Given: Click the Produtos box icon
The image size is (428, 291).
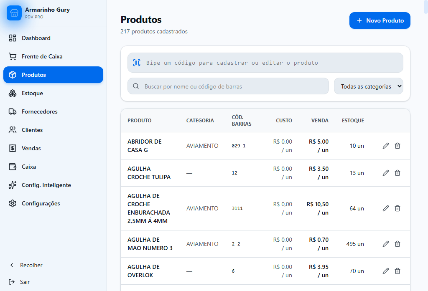Looking at the screenshot, I should tap(13, 75).
